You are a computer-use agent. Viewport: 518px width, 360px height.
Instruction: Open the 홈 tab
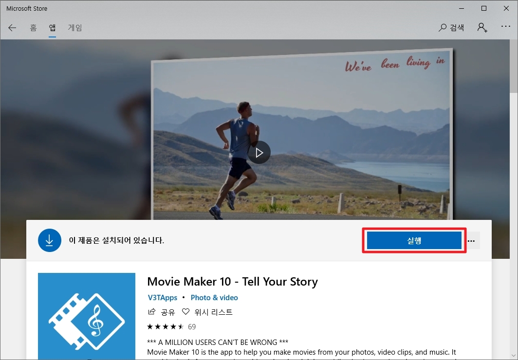point(34,28)
